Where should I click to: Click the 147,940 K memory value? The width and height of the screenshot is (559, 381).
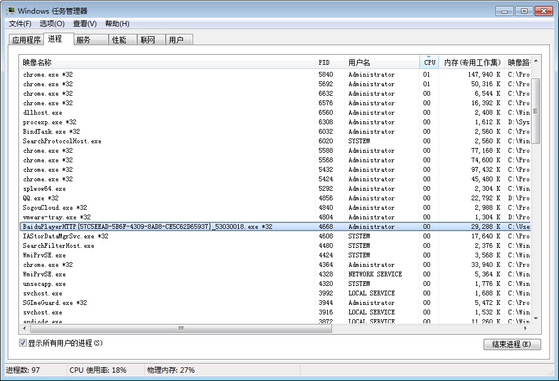pos(484,74)
